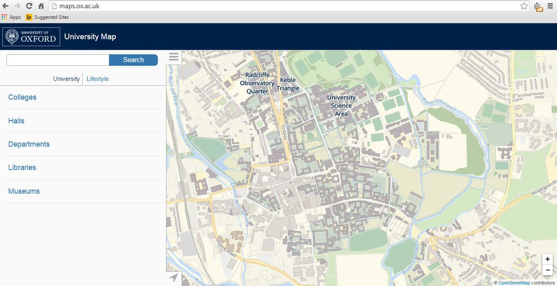Switch to the Lifestyle tab
The image size is (557, 286).
click(x=97, y=79)
